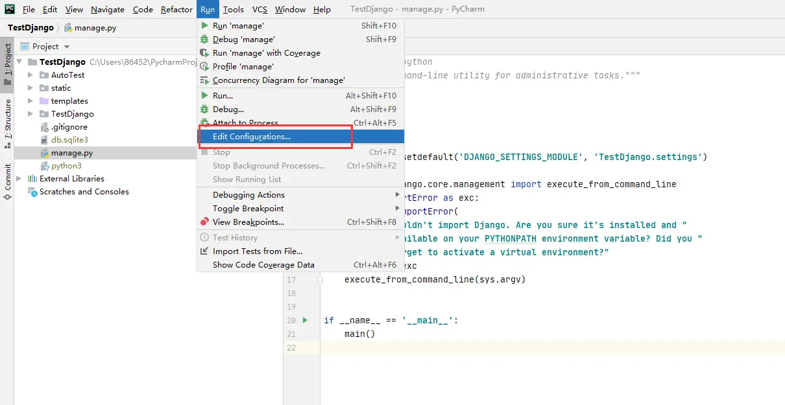Click the AutoTest folder icon
Image resolution: width=785 pixels, height=405 pixels.
pos(44,75)
